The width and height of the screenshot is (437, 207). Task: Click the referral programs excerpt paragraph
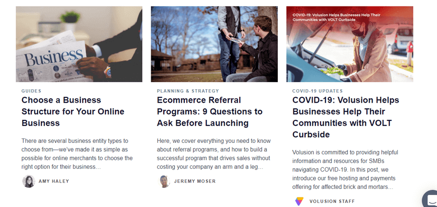point(214,154)
